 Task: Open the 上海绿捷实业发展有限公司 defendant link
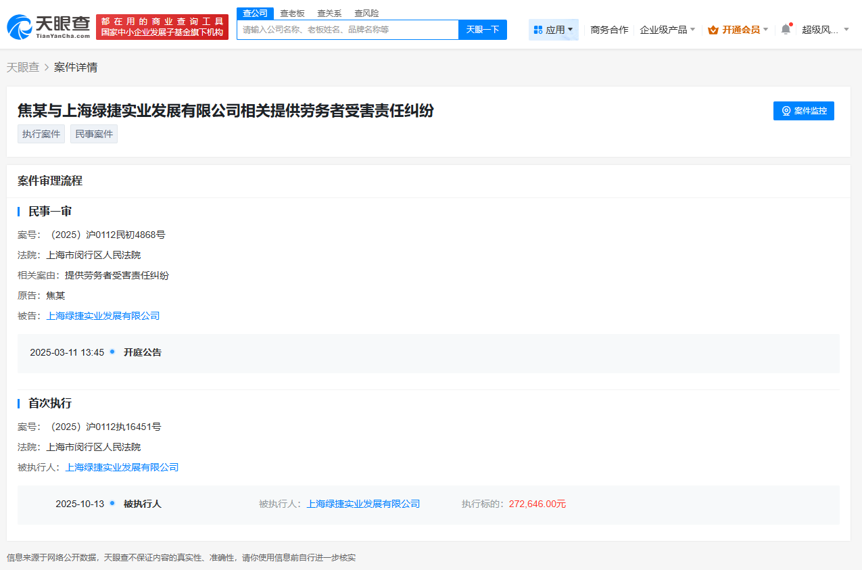coord(103,316)
